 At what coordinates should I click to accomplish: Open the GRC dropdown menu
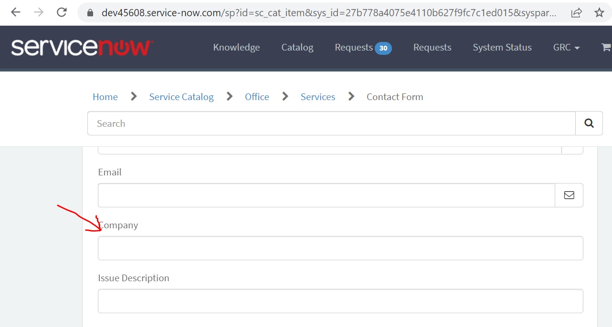point(566,47)
